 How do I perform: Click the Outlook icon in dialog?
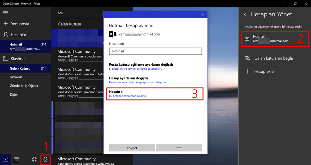click(113, 34)
